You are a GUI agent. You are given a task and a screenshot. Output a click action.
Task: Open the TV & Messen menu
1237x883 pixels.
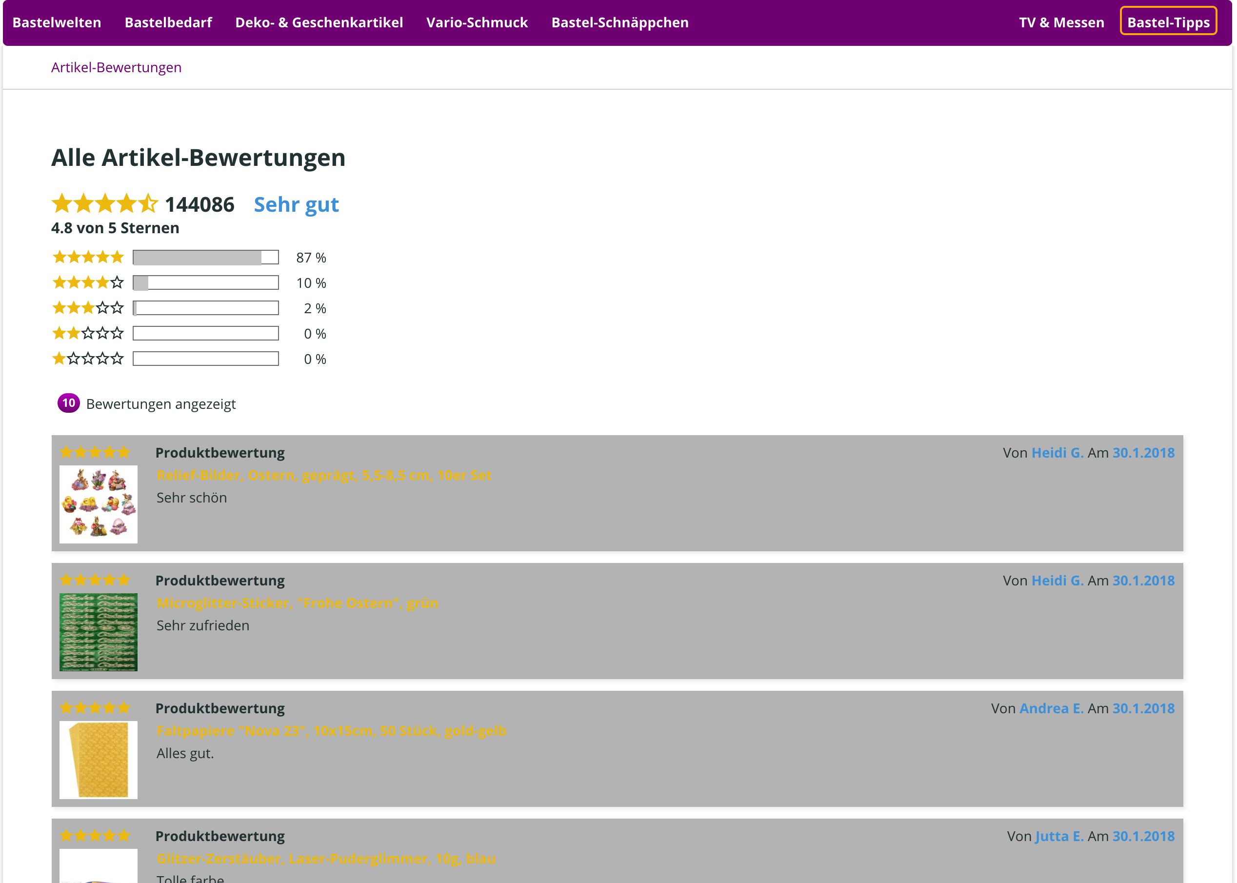(x=1061, y=22)
